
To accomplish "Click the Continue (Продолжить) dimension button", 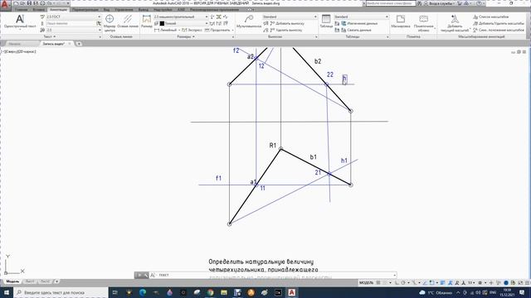I will tap(217, 30).
